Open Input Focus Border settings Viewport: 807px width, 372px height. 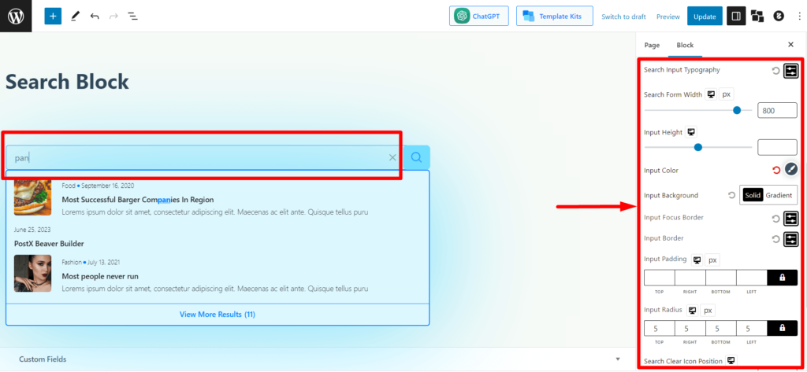click(x=790, y=219)
